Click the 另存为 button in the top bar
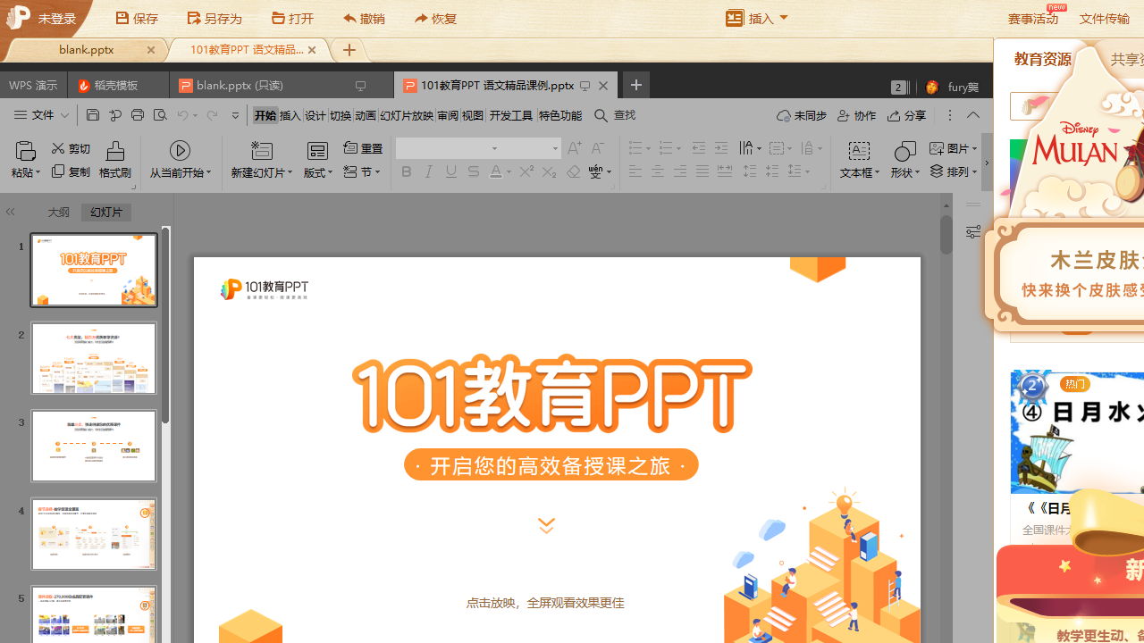Image resolution: width=1144 pixels, height=643 pixels. tap(214, 18)
